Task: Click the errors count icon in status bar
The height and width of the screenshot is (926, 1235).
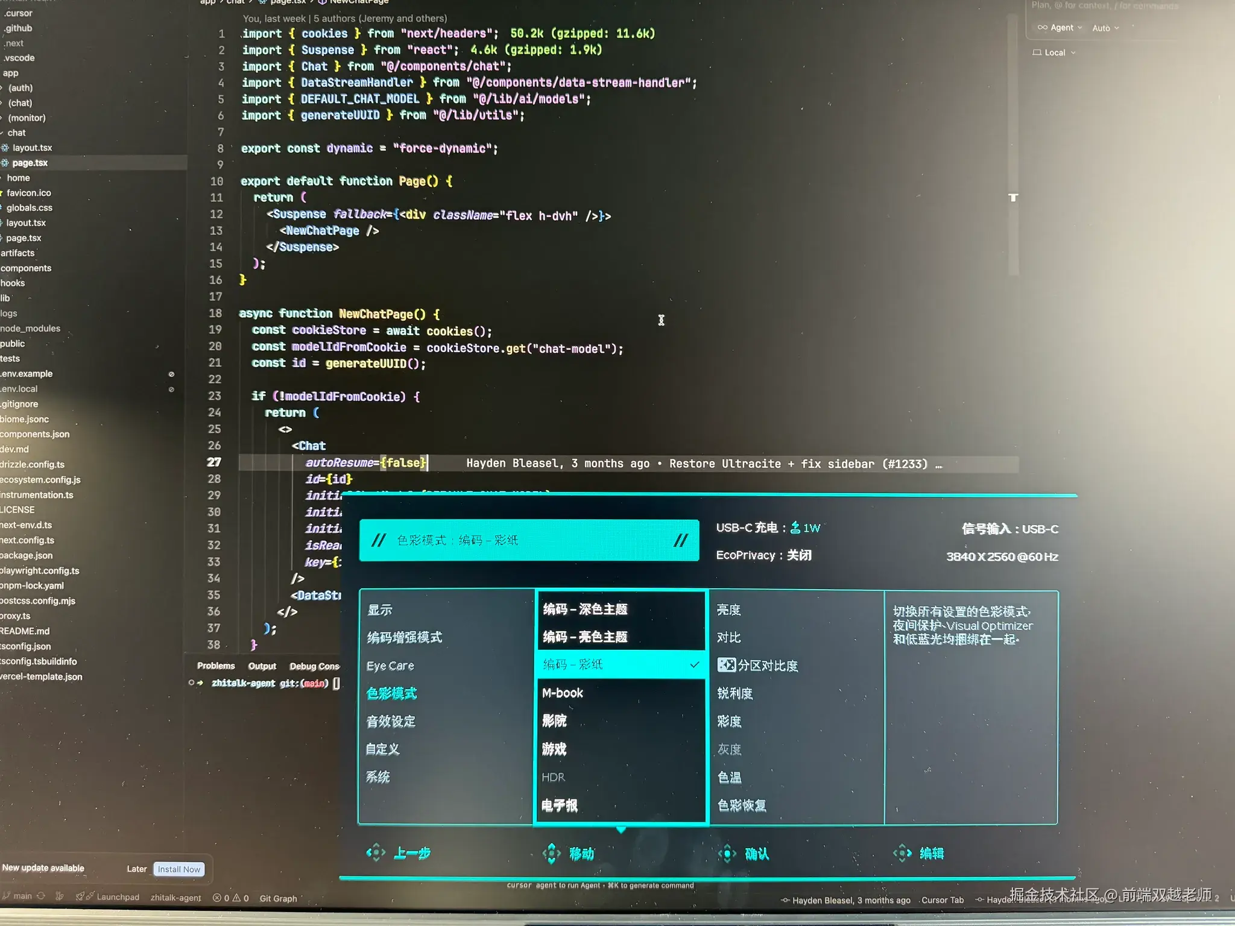Action: coord(217,898)
